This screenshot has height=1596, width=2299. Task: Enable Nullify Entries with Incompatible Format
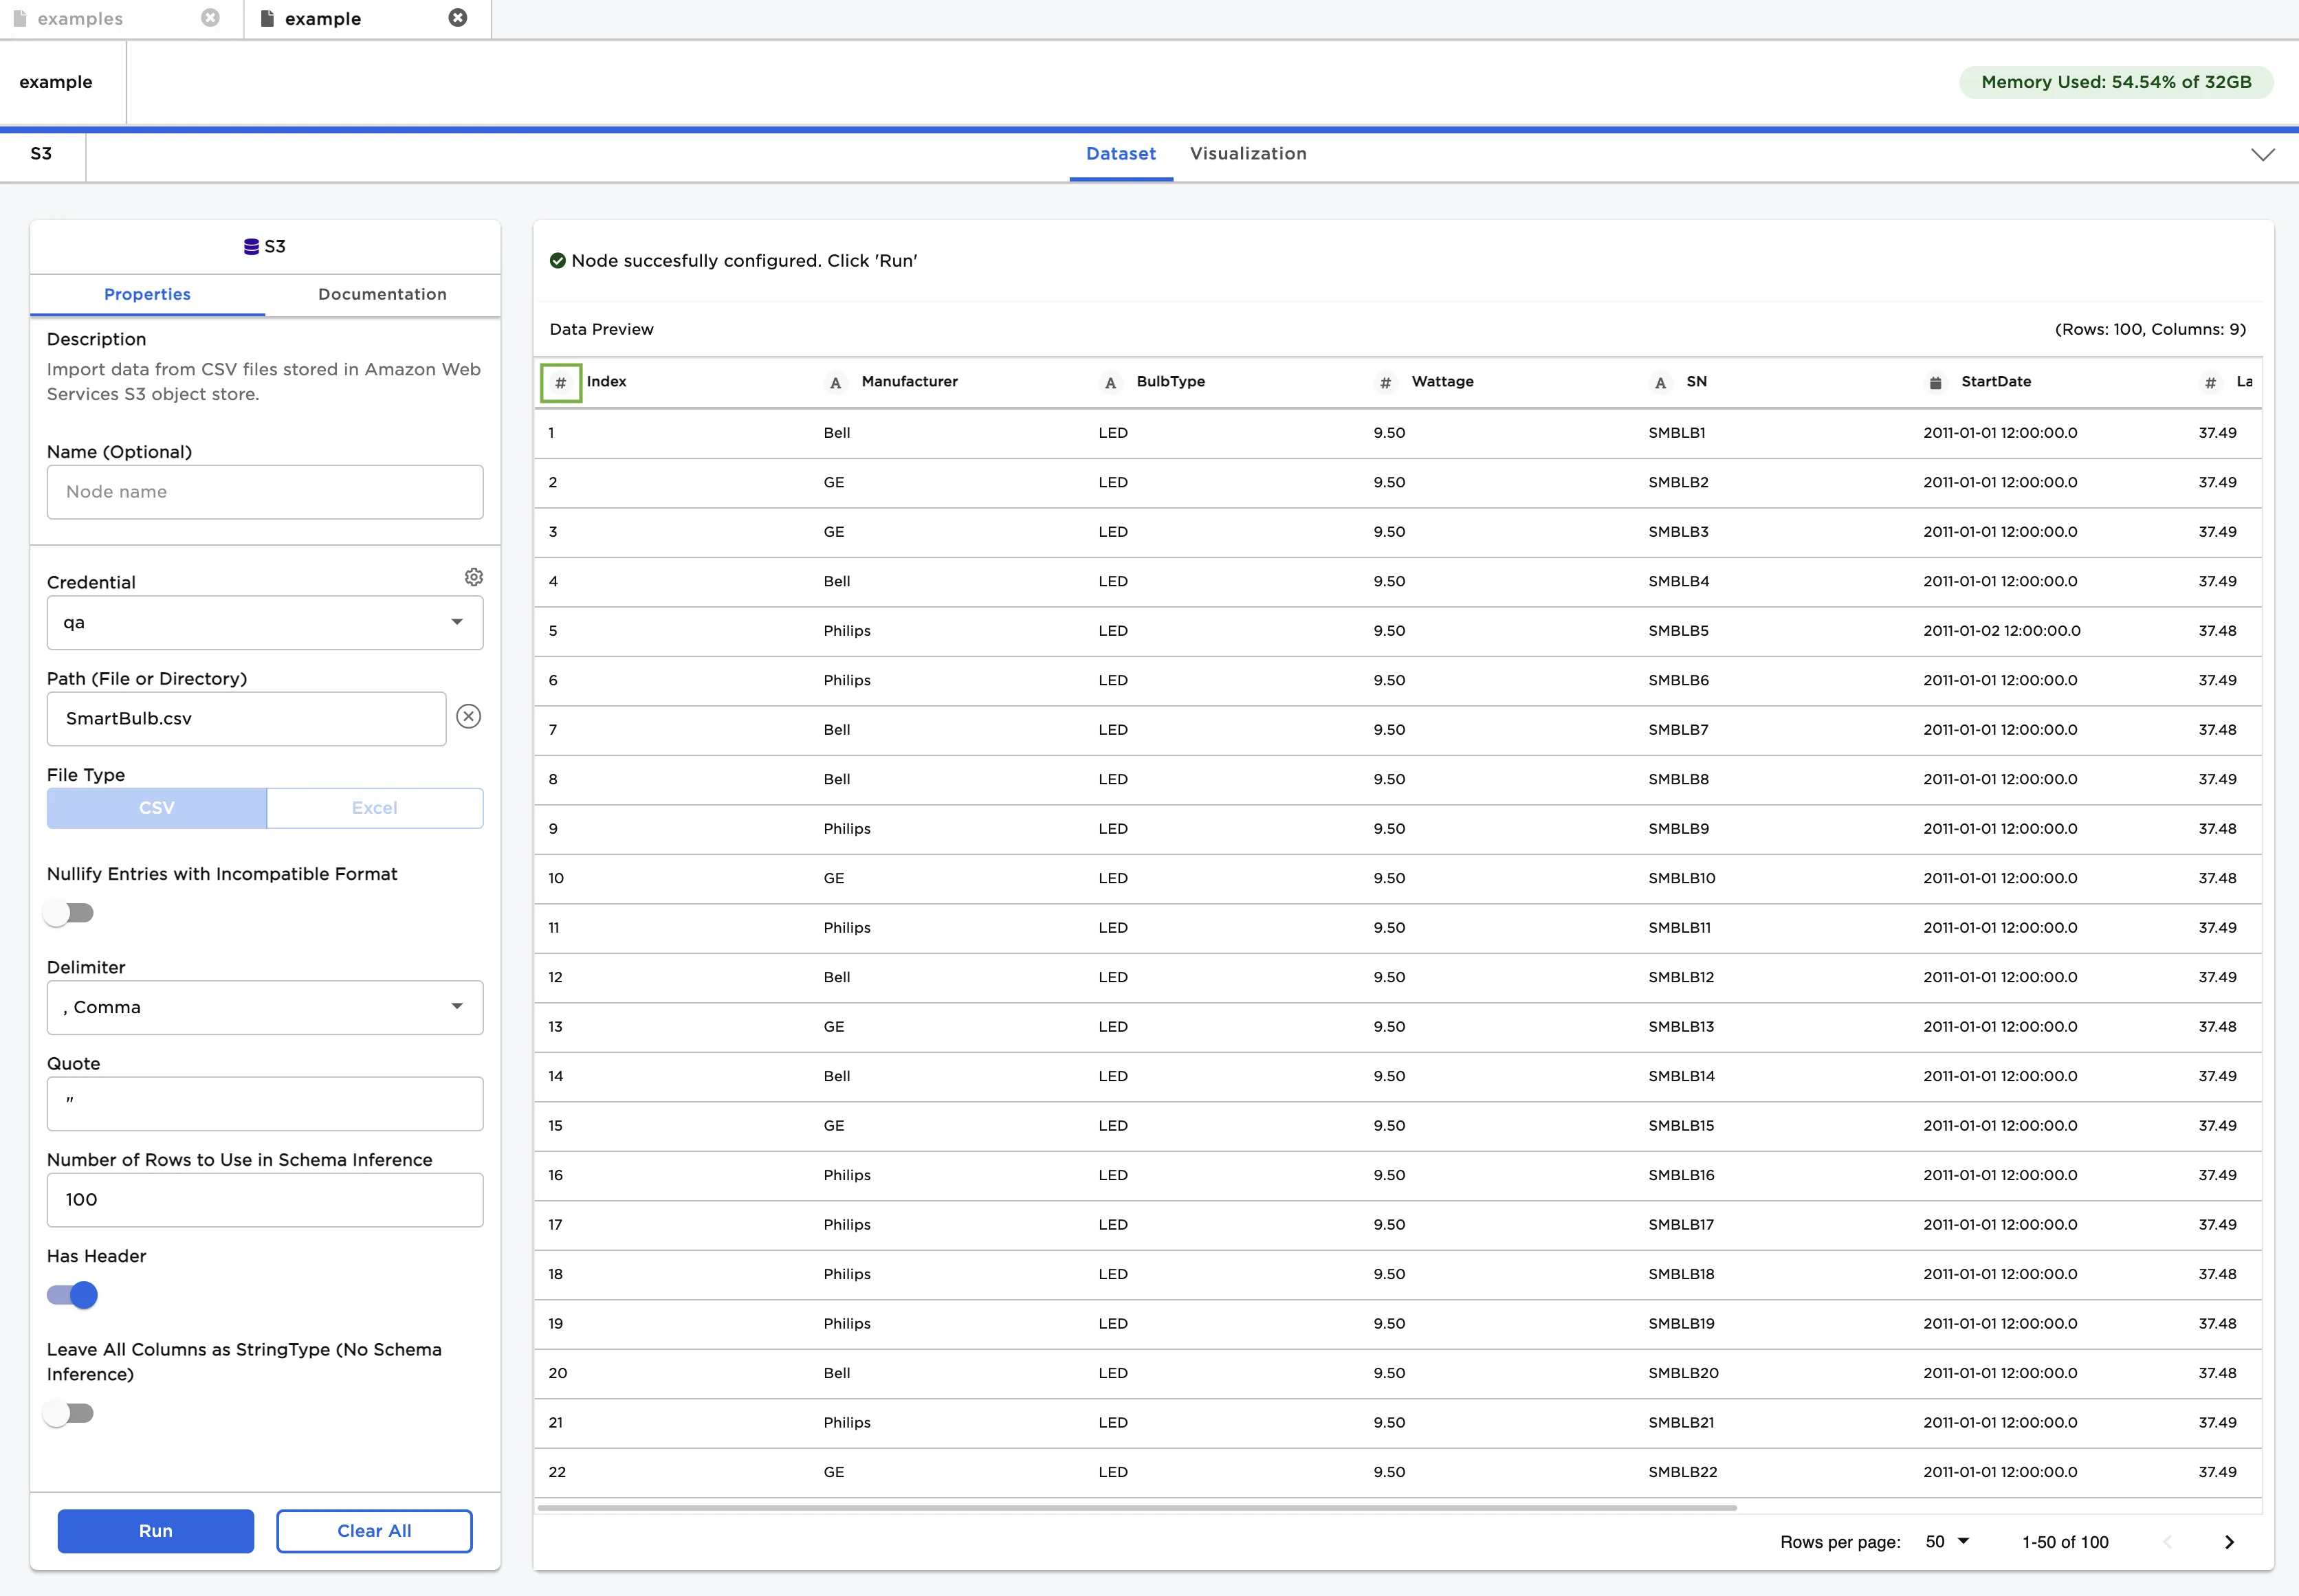pyautogui.click(x=70, y=913)
